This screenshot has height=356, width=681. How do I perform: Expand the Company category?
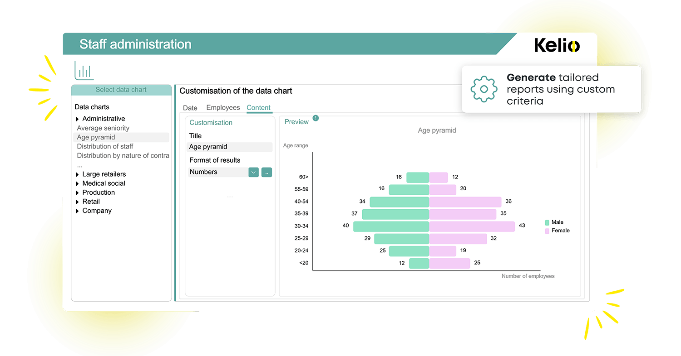[78, 211]
